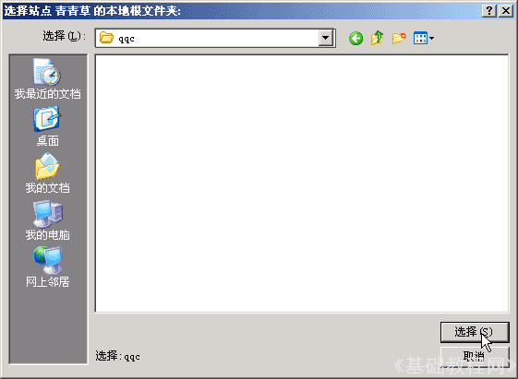
Task: Open 我的文档 My Documents shortcut
Action: (48, 173)
